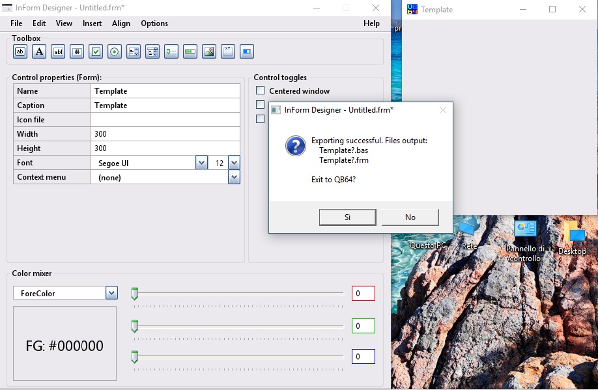Click the 'Context menu' property label
This screenshot has height=390, width=598.
(41, 177)
